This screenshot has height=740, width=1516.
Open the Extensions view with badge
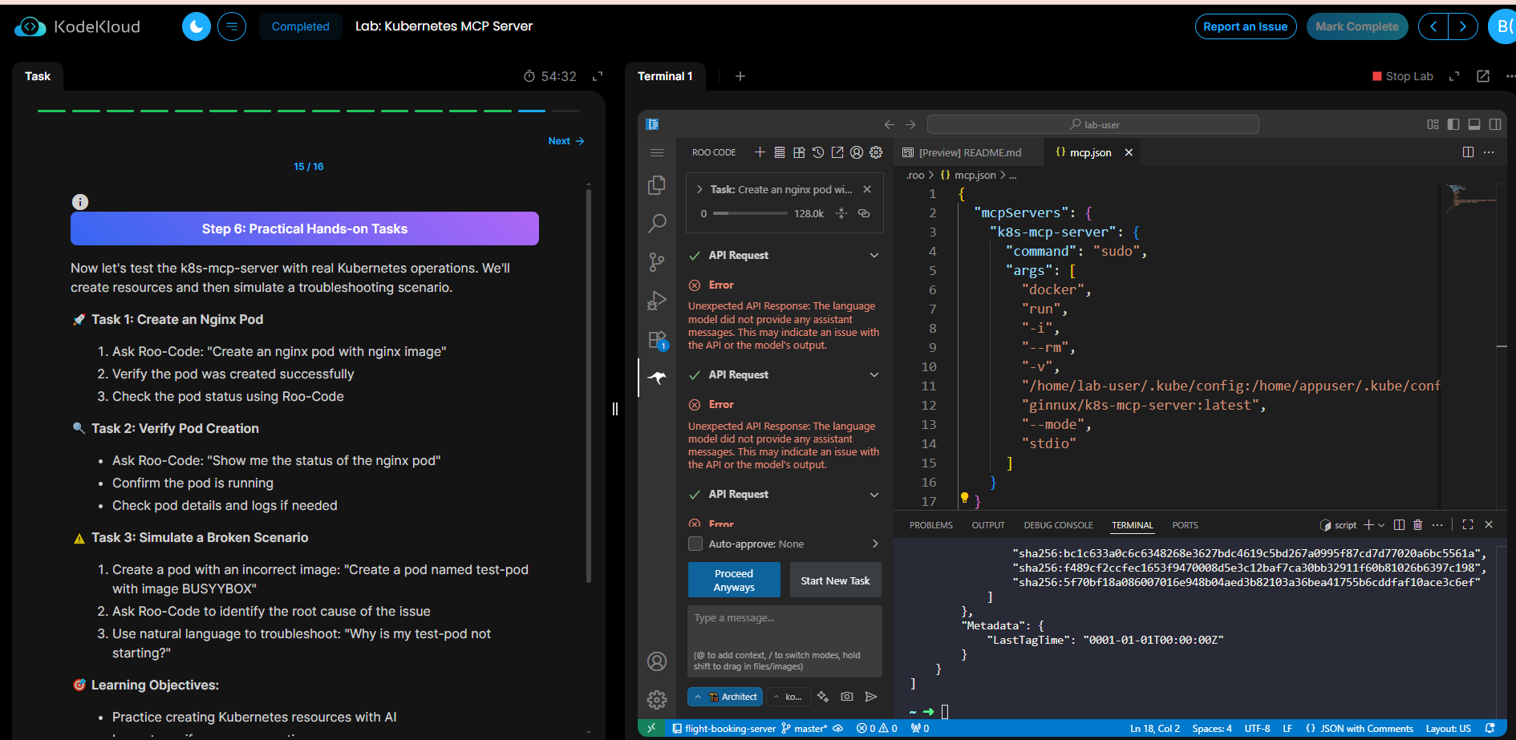pos(656,339)
